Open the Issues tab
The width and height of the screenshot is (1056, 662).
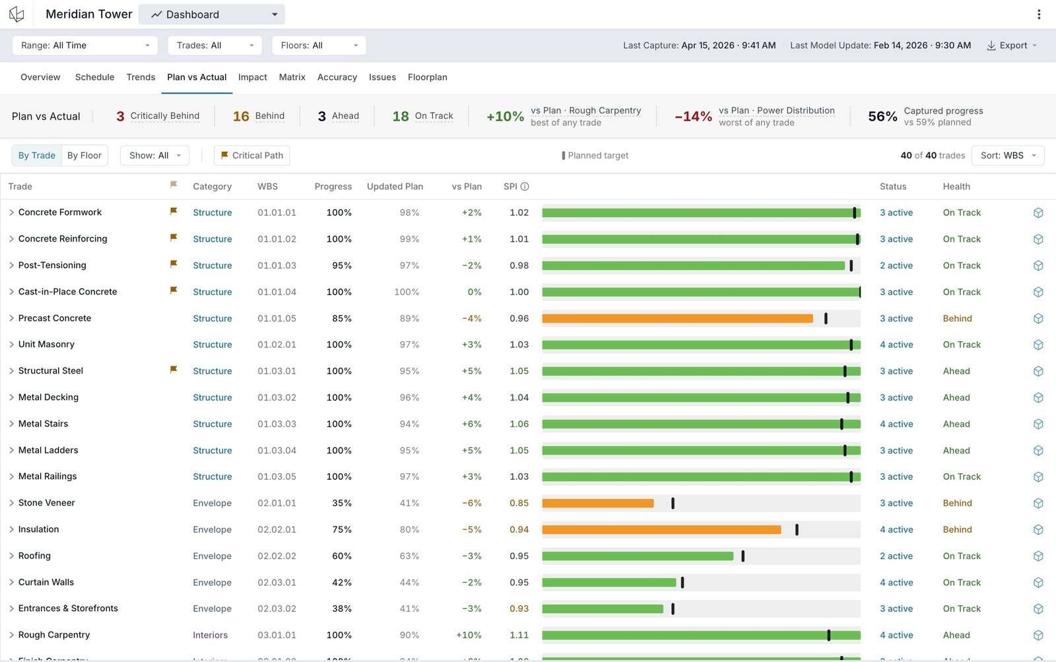tap(382, 77)
